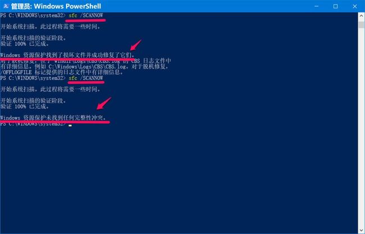365x234 pixels.
Task: Click the first 开始系统扫描 message line
Action: pyautogui.click(x=51, y=26)
